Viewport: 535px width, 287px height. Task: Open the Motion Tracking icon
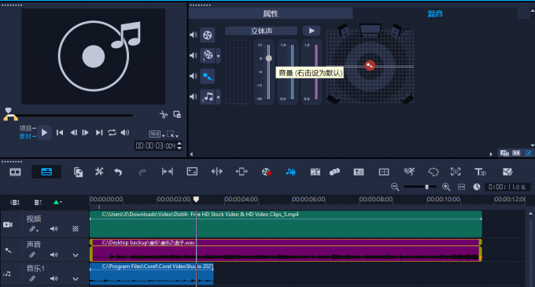(x=334, y=171)
